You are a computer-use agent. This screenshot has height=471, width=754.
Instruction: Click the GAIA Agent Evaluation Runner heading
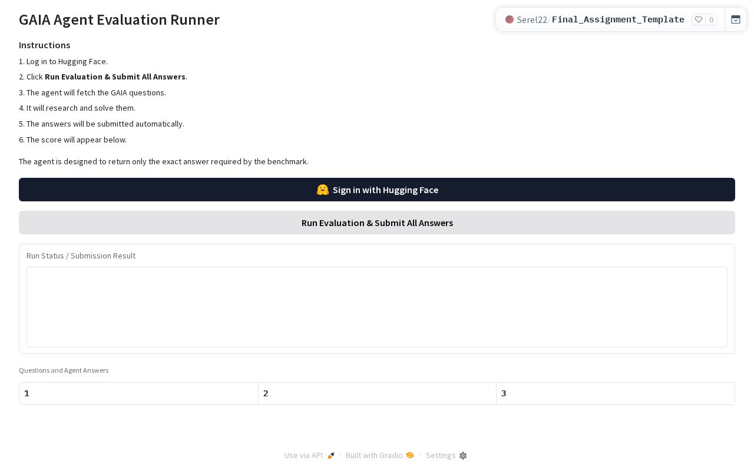tap(119, 19)
